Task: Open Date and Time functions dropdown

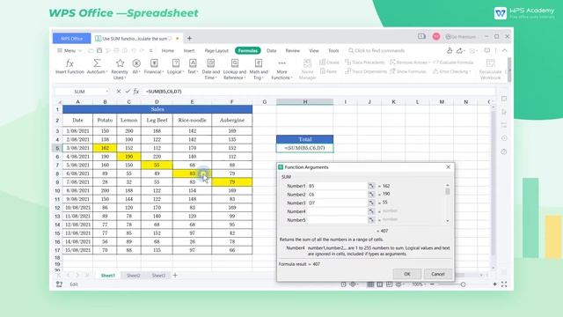Action: [211, 69]
